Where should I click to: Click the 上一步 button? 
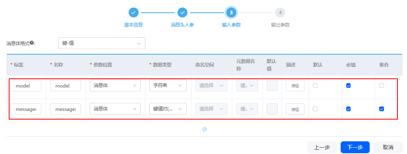[322, 147]
